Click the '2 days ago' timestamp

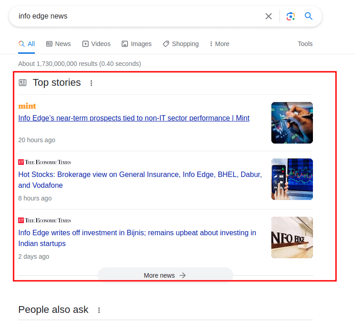pyautogui.click(x=33, y=256)
